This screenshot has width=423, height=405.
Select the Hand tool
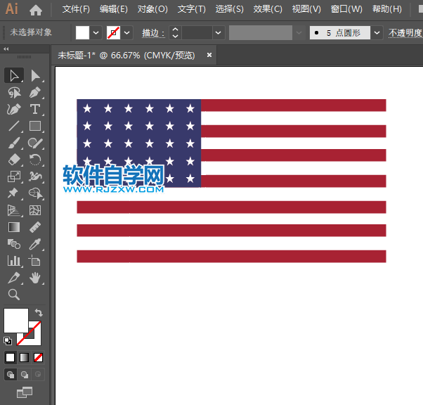35,278
